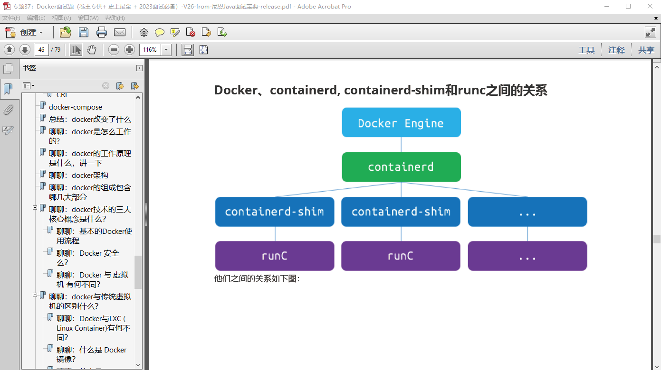Open bookmark 聊聊：什么是 Docker 镜像?

[91, 354]
